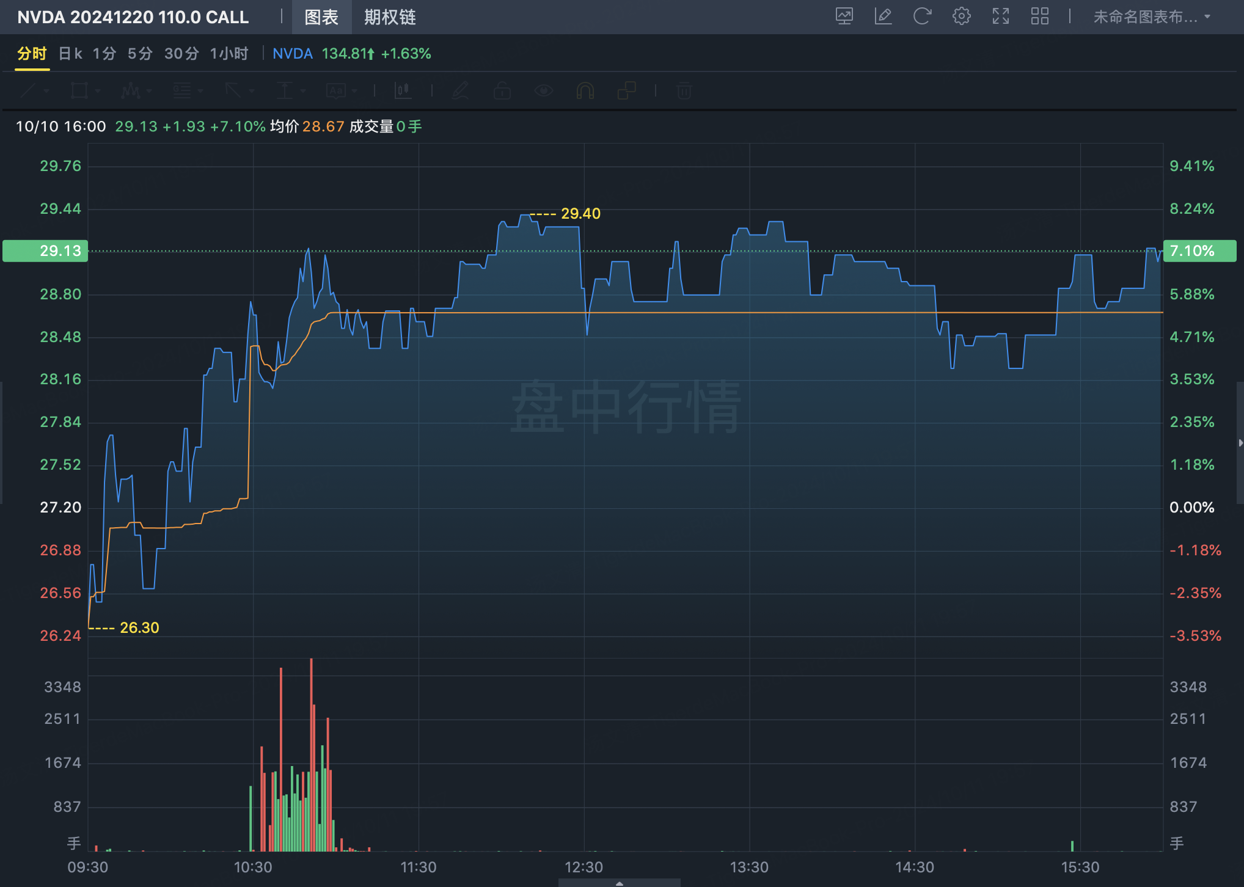Expand the text annotation tool dropdown arrow

(x=354, y=92)
